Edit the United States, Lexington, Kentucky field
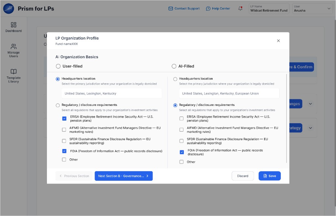The width and height of the screenshot is (336, 216). pos(112,93)
